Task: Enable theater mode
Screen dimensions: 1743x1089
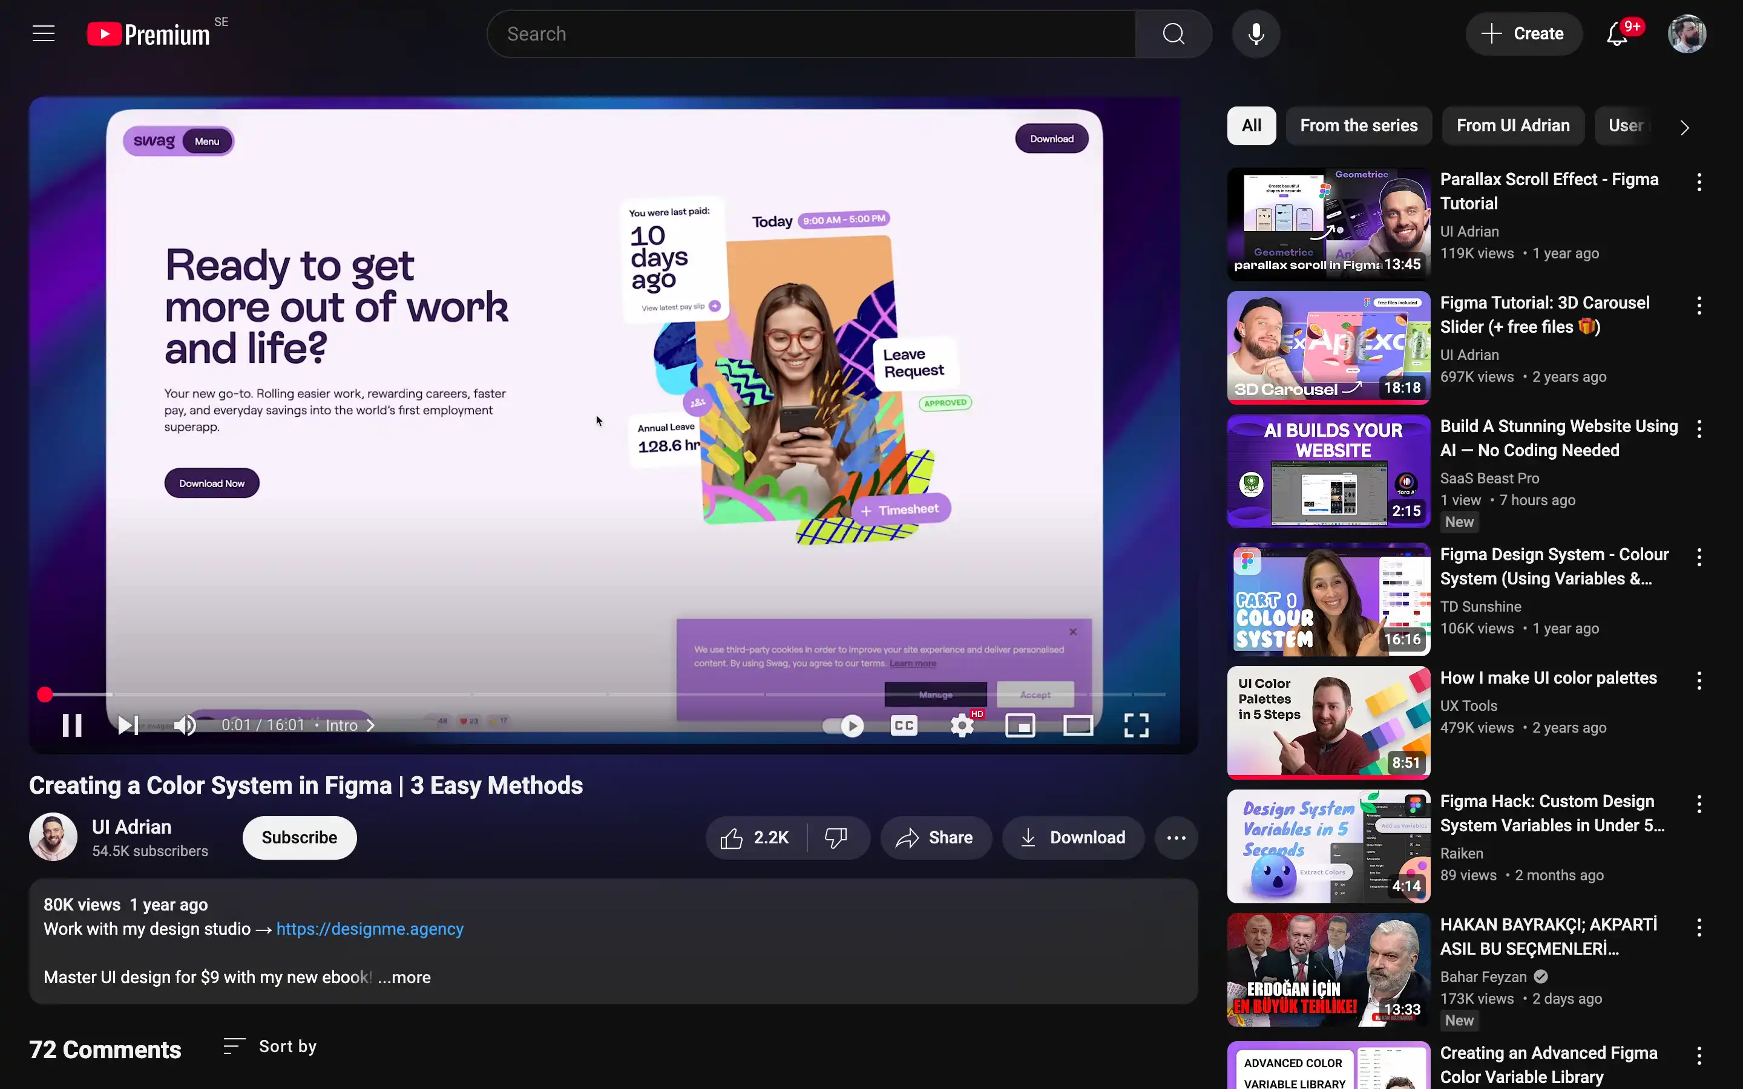Action: click(1078, 725)
